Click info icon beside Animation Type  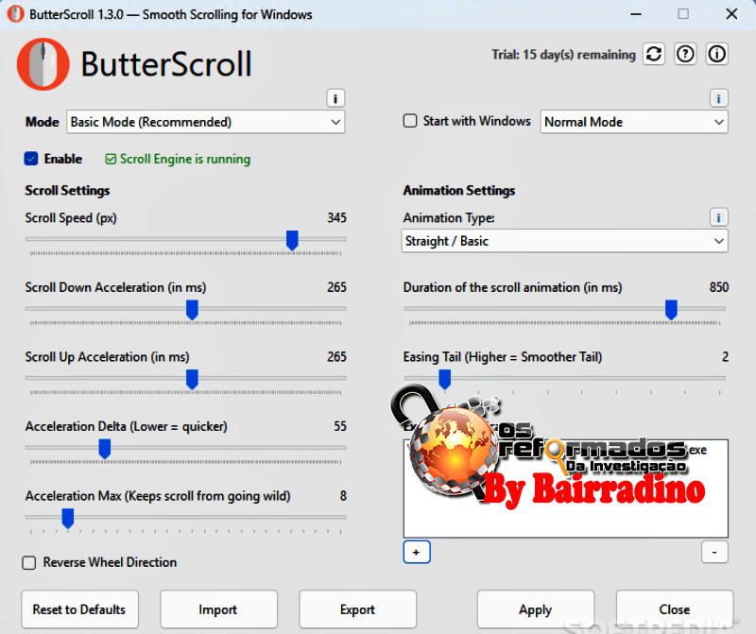[718, 217]
